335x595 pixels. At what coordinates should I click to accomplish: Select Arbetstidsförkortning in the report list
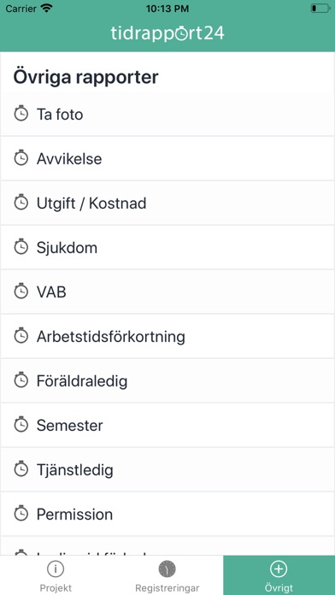167,336
